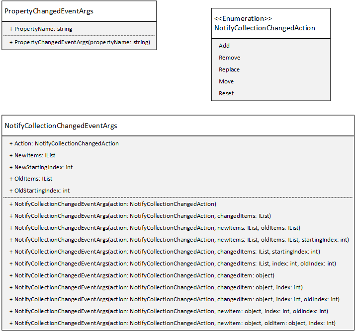Click the Remove enumeration value
This screenshot has width=355, height=331.
[229, 58]
